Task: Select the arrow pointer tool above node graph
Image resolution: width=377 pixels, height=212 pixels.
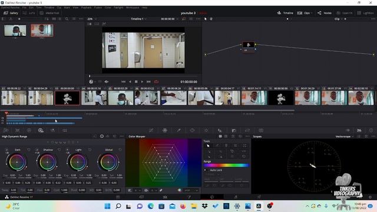Action: [x=206, y=19]
